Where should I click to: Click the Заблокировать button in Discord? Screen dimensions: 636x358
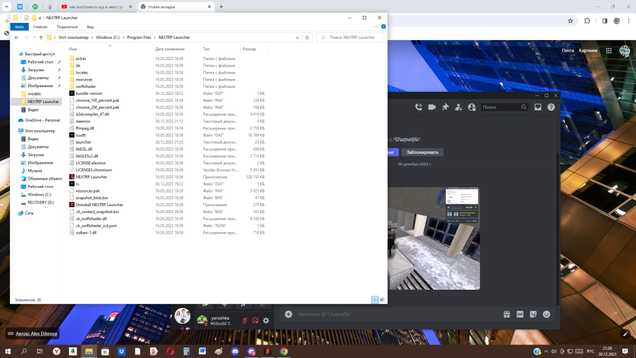(x=422, y=152)
